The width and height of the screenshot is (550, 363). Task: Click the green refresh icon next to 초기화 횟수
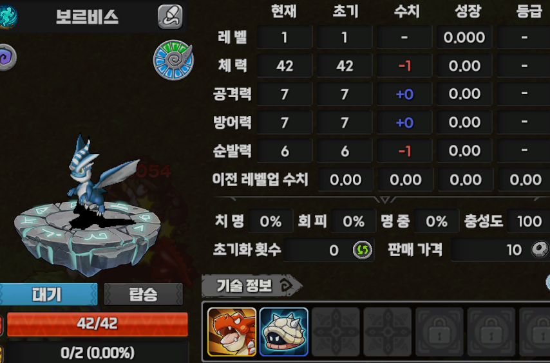363,250
